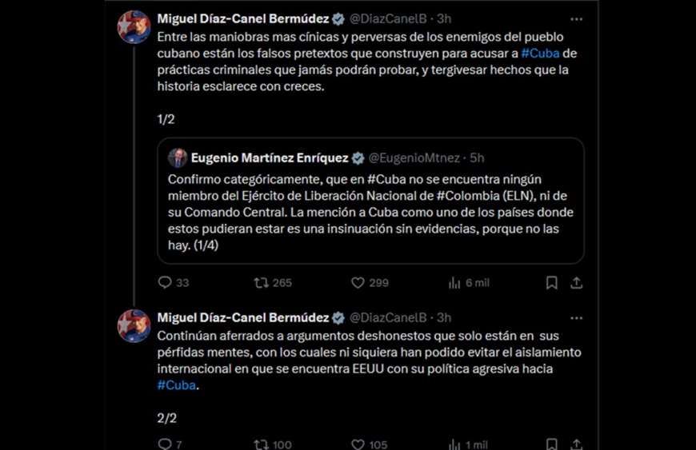View analytics showing 6 mil views
Screen dimensions: 696x450
[454, 282]
